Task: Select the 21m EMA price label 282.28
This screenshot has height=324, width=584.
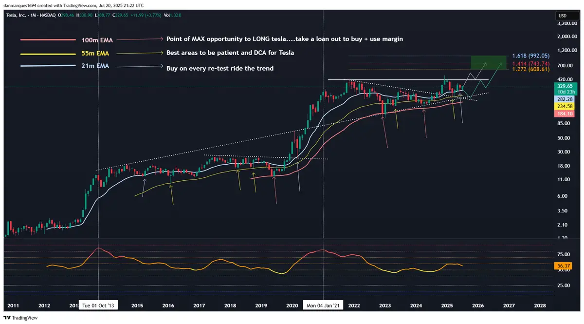Action: [565, 99]
